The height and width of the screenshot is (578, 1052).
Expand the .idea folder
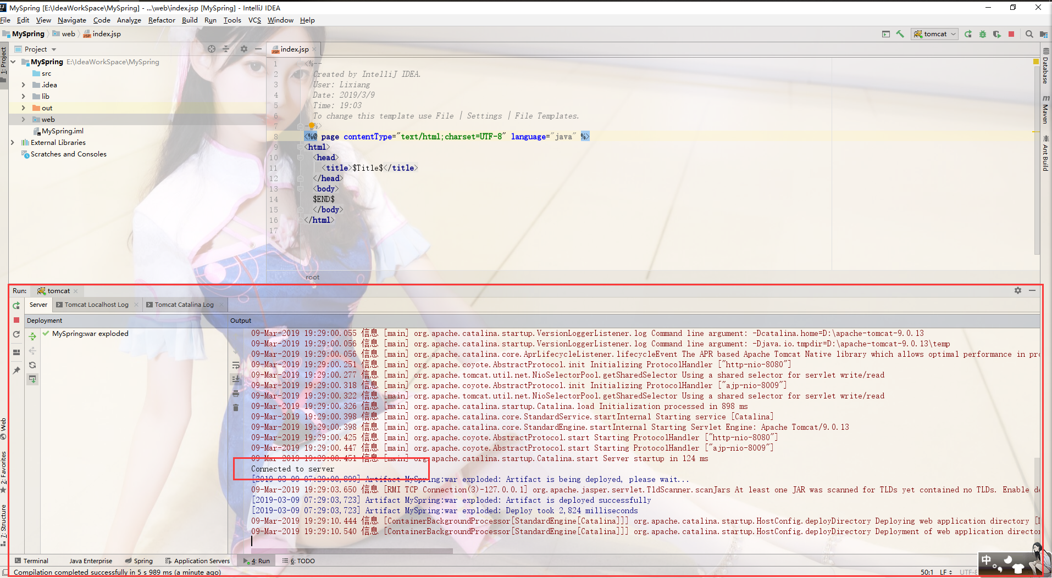pyautogui.click(x=23, y=85)
